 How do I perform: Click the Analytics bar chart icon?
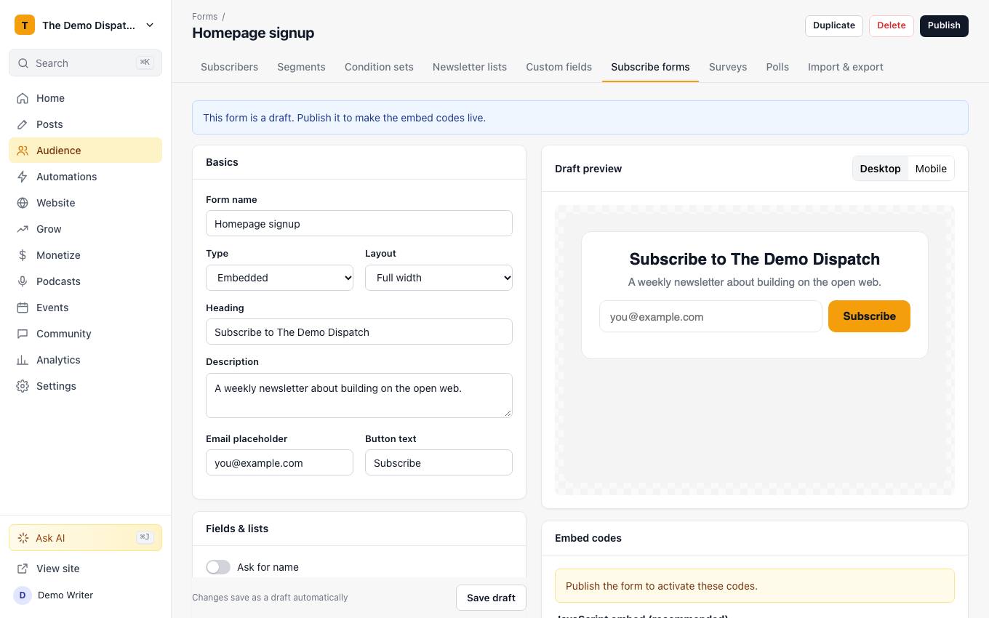(23, 360)
